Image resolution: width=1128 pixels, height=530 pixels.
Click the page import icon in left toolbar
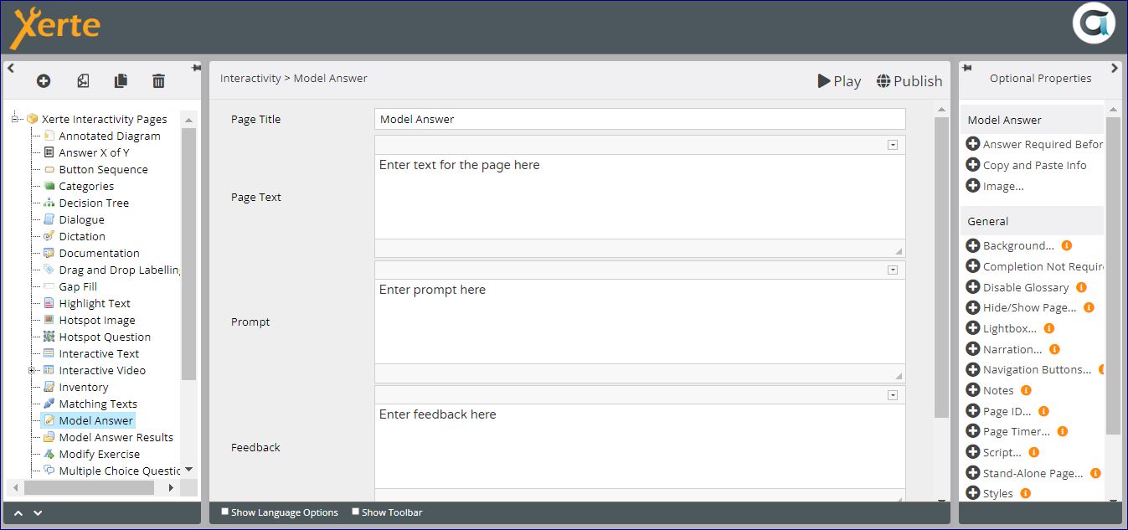tap(83, 81)
